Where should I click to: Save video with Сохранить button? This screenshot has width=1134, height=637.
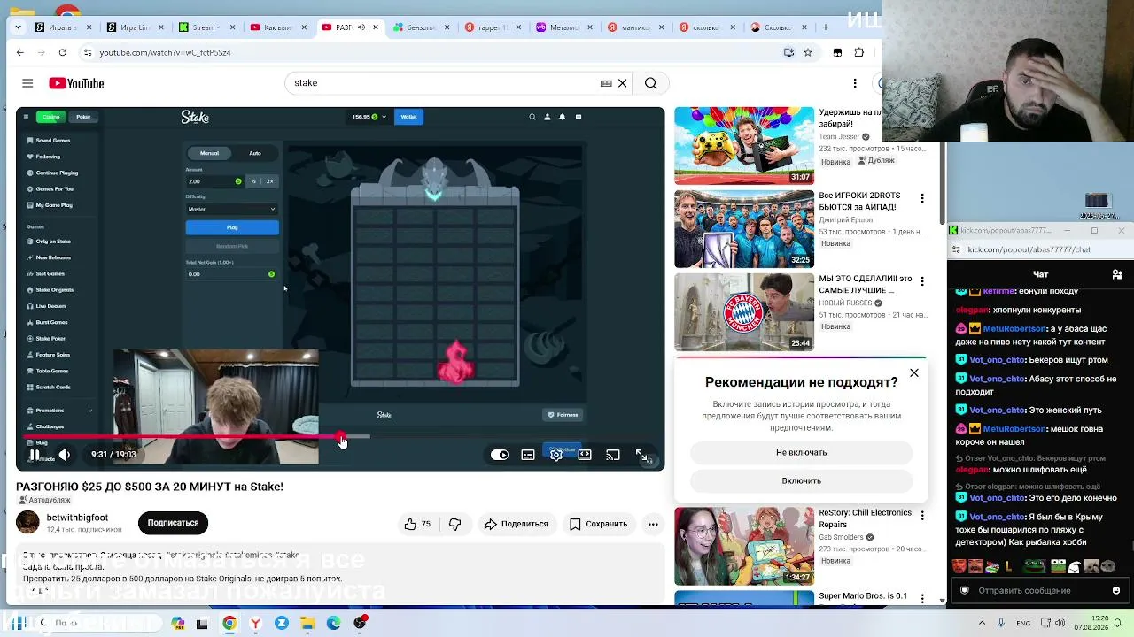[598, 524]
